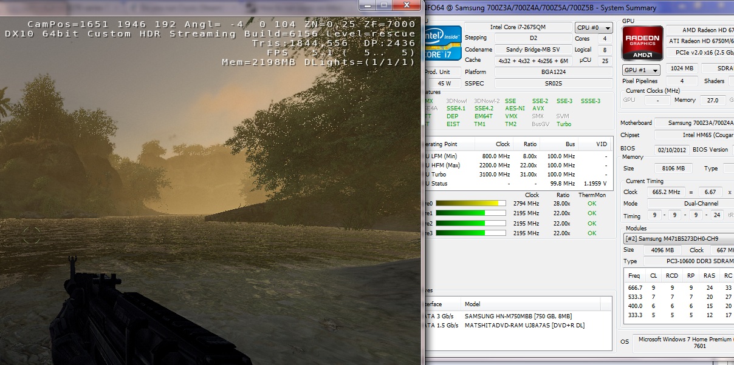
Task: Click the AES-NI feature flag
Action: tap(515, 109)
